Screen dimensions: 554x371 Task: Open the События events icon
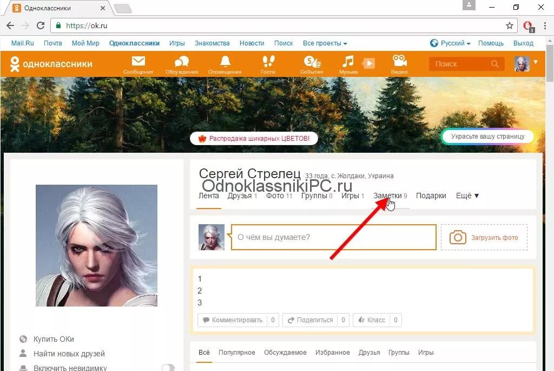[312, 64]
